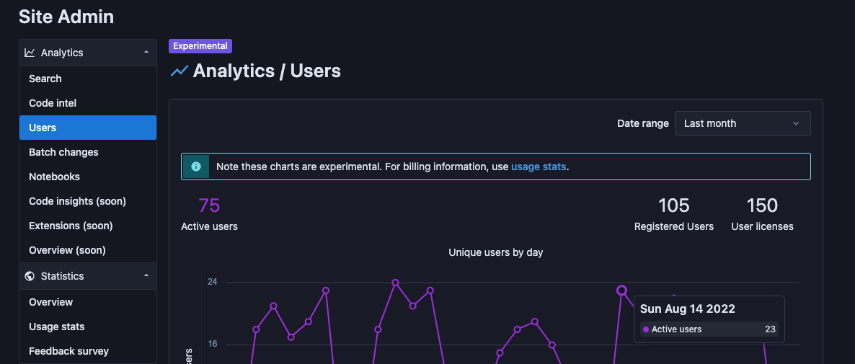Click the highlighted Aug 14 data point
The width and height of the screenshot is (855, 364).
tap(621, 290)
